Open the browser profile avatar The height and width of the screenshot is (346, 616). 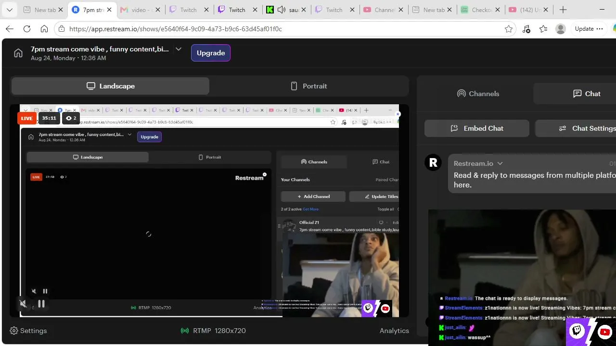click(561, 29)
